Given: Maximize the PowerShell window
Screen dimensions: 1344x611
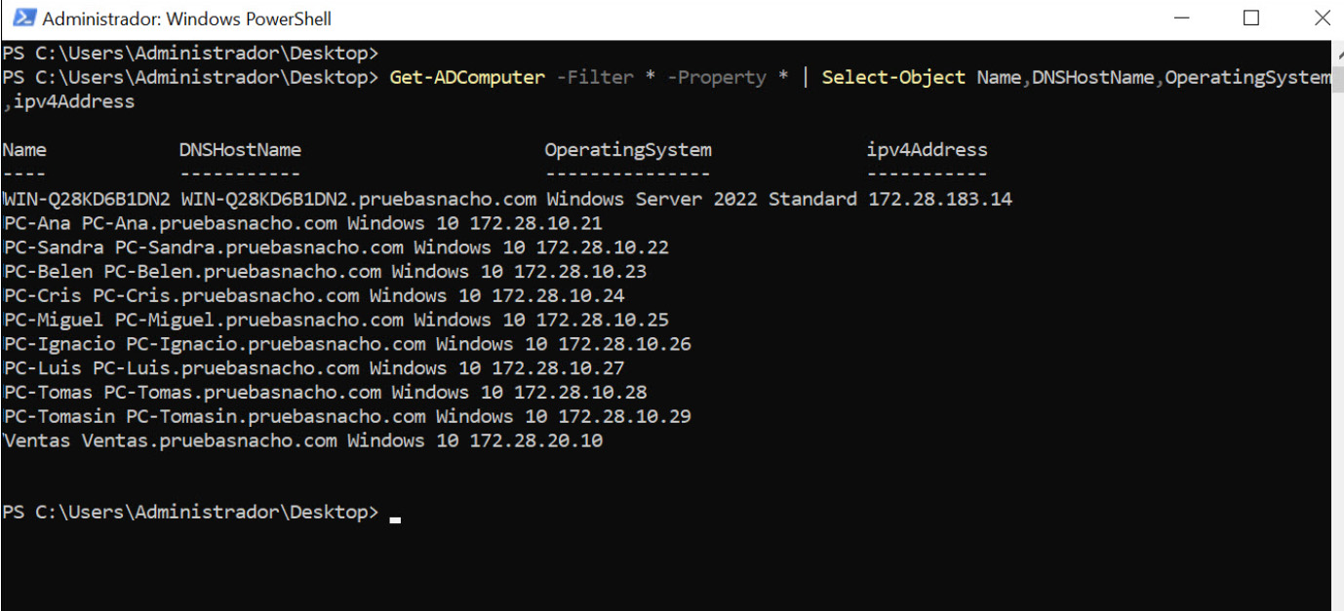Looking at the screenshot, I should pyautogui.click(x=1251, y=18).
